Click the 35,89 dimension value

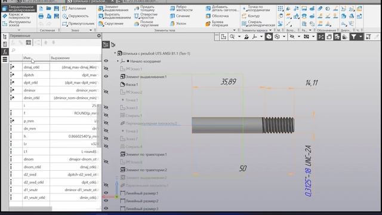coord(228,82)
